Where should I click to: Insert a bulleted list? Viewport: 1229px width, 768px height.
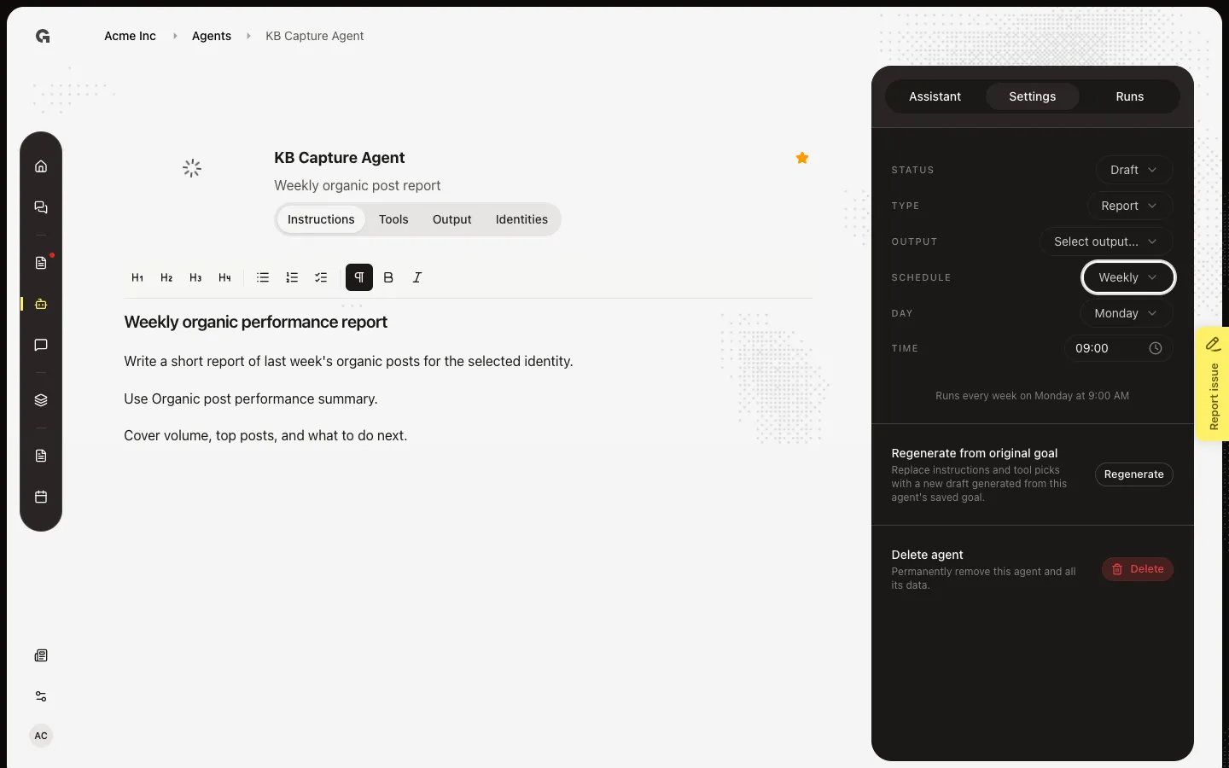click(x=263, y=277)
